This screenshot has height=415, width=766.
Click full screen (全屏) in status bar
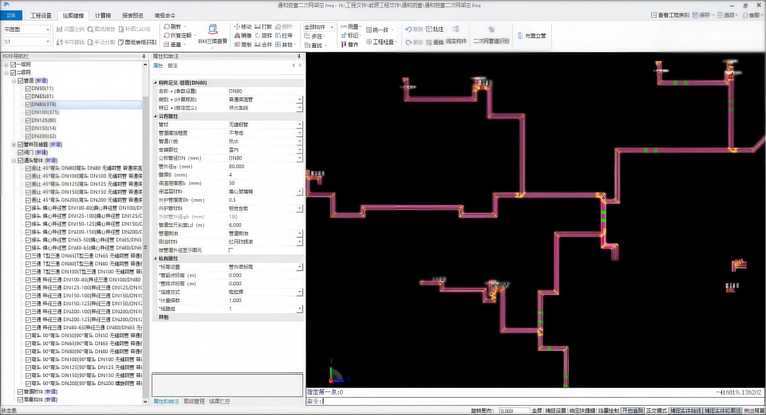click(x=537, y=411)
